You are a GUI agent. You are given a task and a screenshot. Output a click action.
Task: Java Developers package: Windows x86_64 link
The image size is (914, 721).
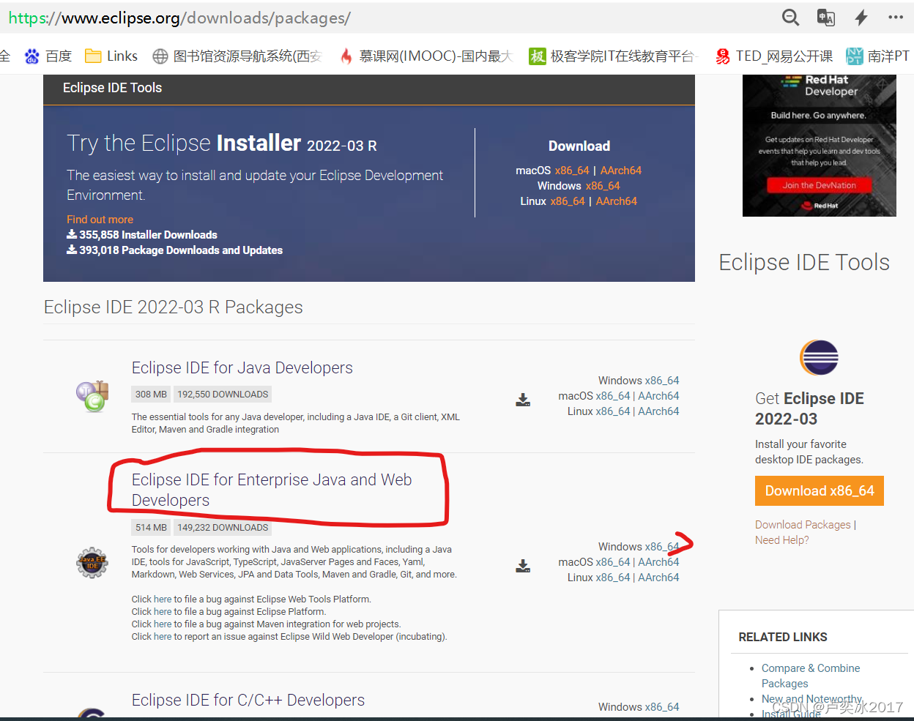click(x=662, y=381)
